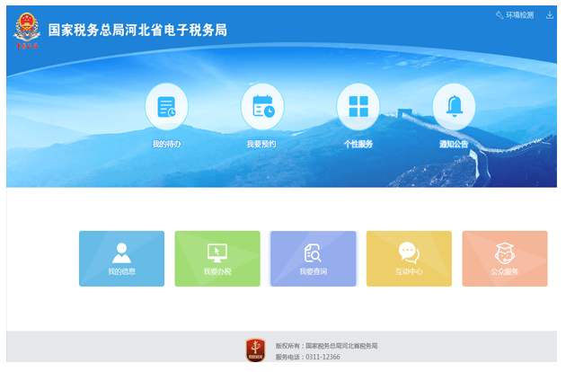Open 通知公告 bell icon
566x372 pixels.
pos(454,107)
